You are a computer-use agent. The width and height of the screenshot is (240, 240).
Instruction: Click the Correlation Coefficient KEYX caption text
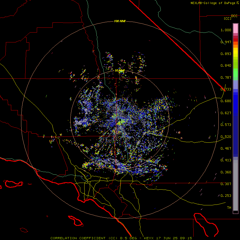(121, 238)
